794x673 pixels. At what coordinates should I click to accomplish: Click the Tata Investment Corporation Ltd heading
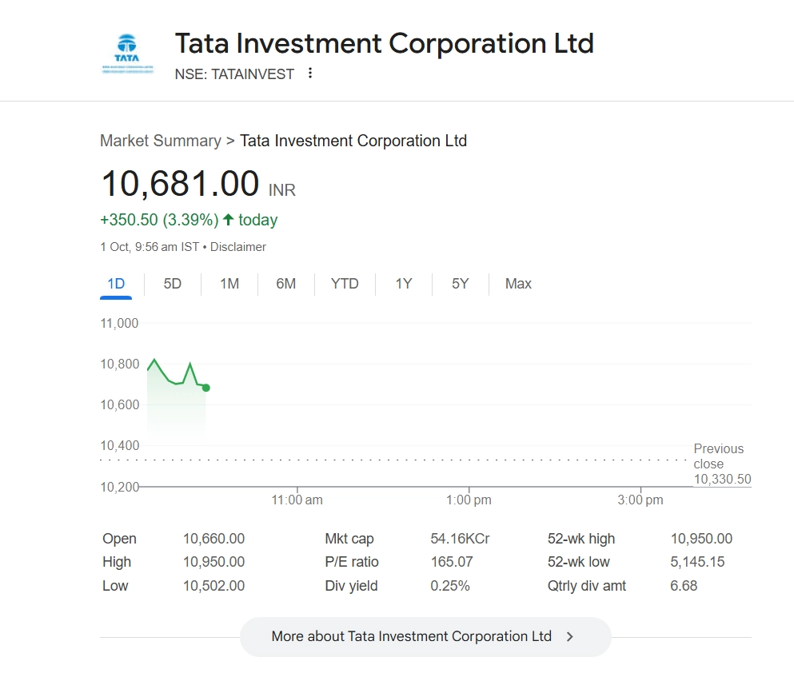click(x=384, y=43)
